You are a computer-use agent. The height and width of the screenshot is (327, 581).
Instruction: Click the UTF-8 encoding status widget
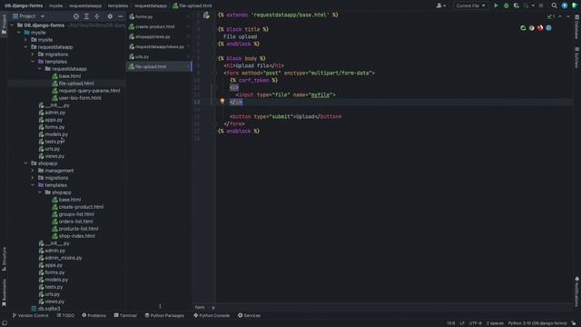475,323
